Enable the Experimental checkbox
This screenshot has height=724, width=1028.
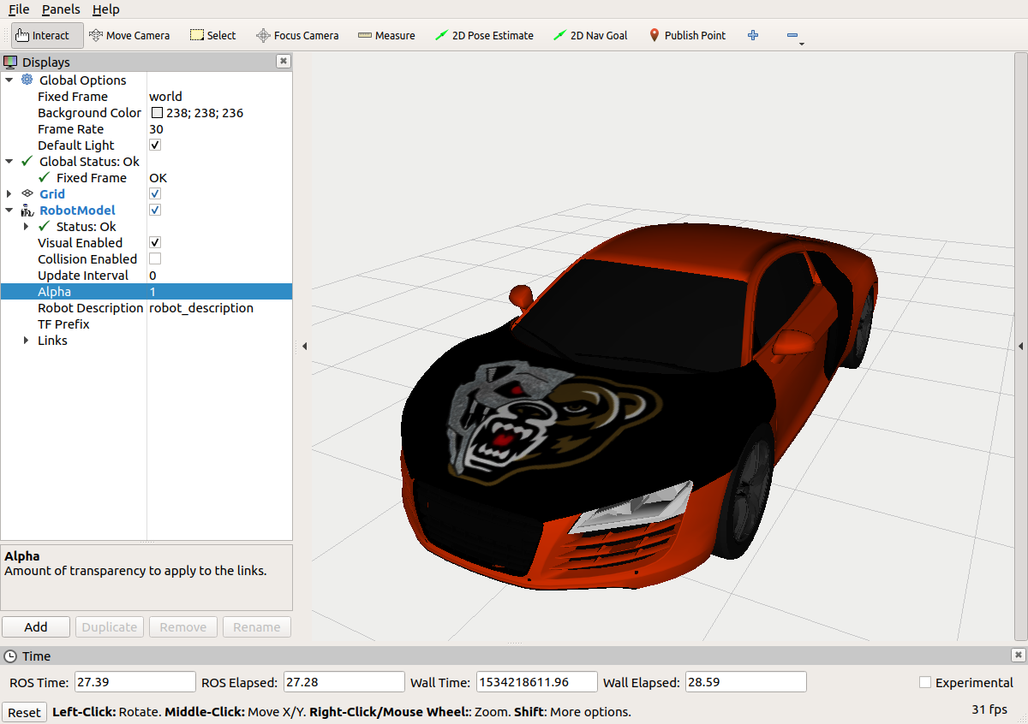925,682
